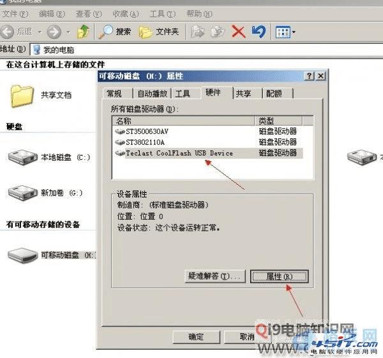Select the 新加卷 (G:) drive icon
Image resolution: width=383 pixels, height=358 pixels.
click(x=22, y=193)
